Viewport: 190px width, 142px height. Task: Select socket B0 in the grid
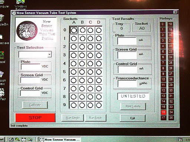[82, 30]
